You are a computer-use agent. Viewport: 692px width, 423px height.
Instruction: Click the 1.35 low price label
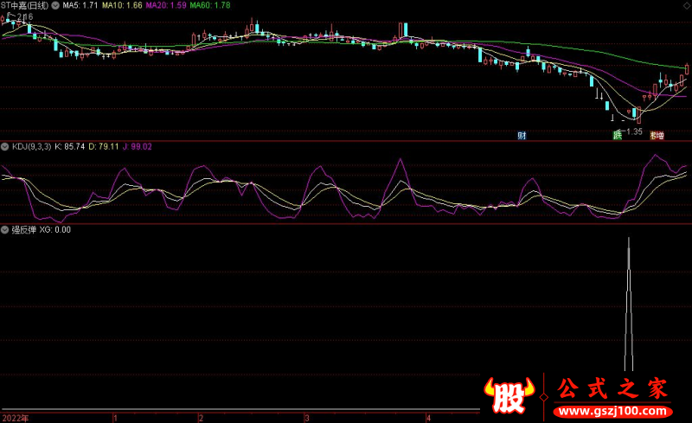632,131
